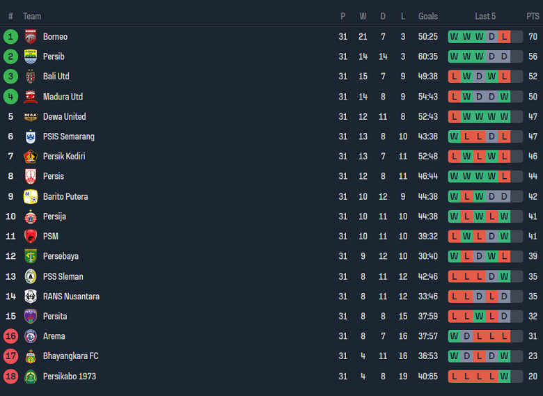The width and height of the screenshot is (543, 396).
Task: Open the RANS Nusantara team page
Action: tap(71, 296)
